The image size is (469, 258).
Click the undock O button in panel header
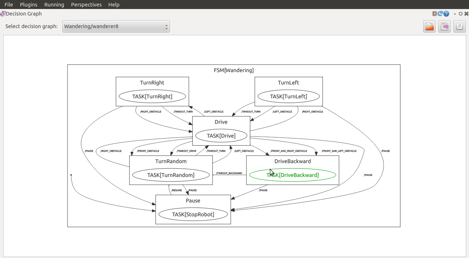461,14
